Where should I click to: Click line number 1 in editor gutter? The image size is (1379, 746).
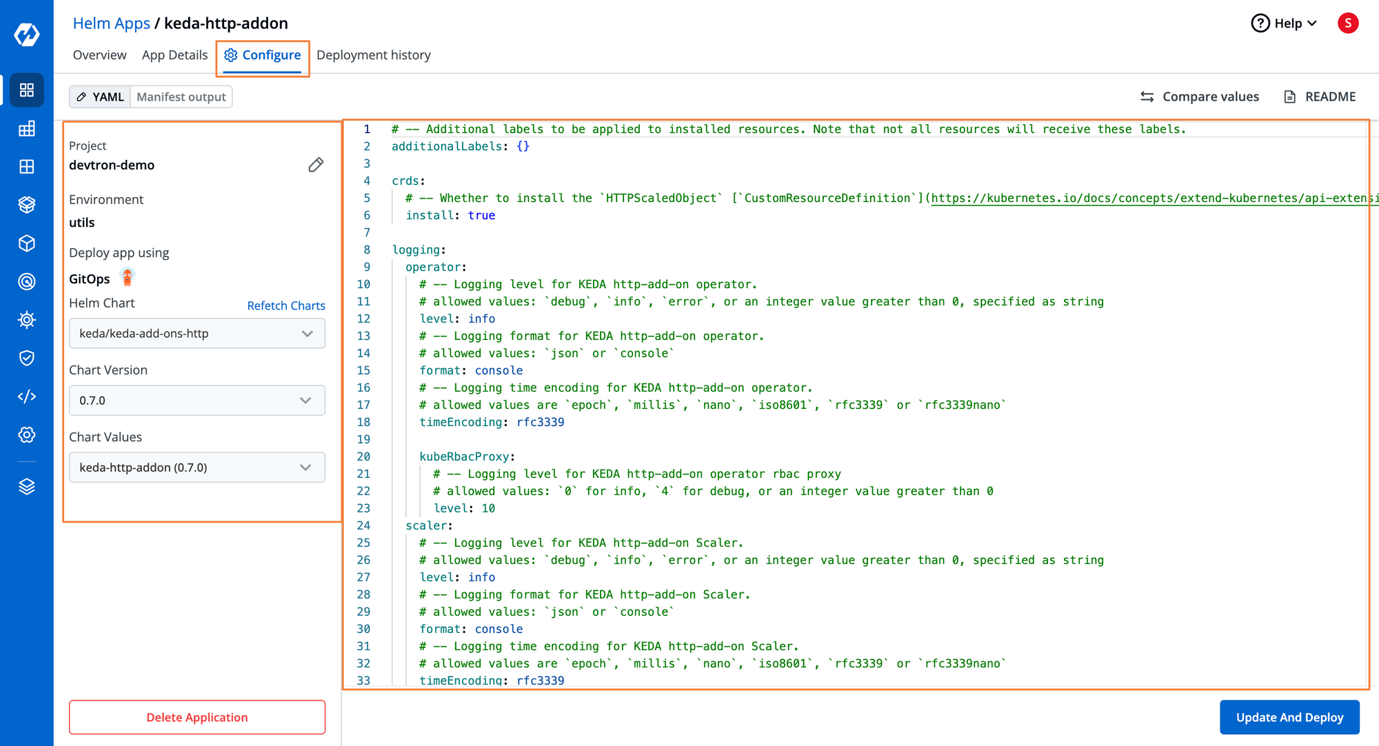click(367, 130)
